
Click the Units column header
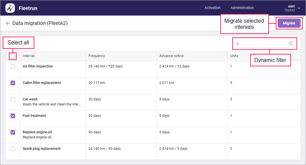point(234,56)
